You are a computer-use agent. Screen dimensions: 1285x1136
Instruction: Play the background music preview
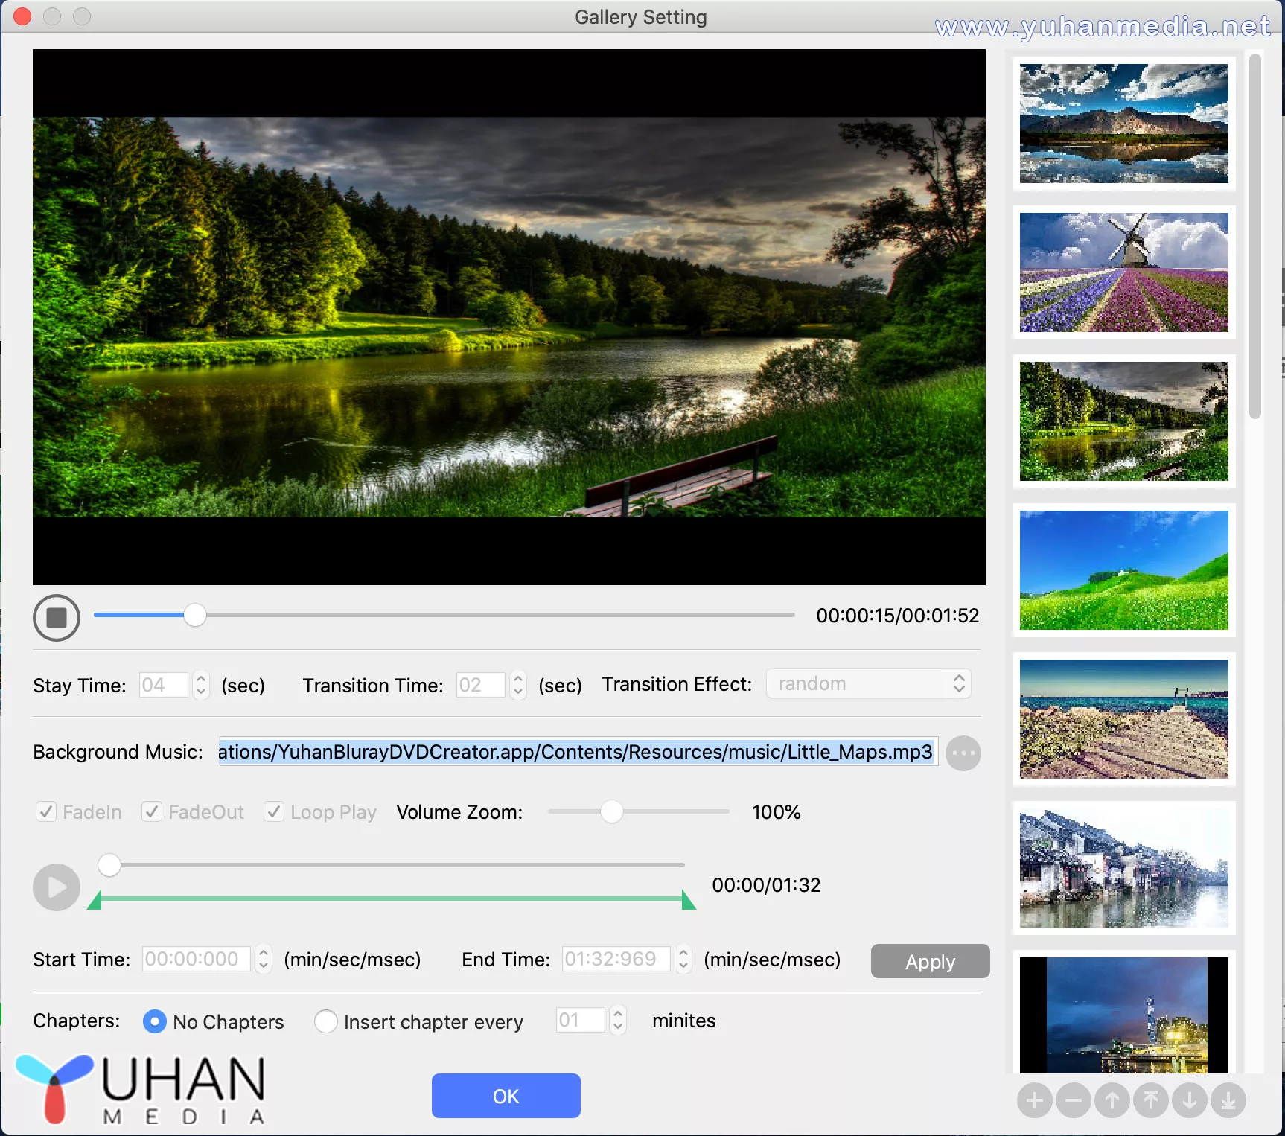(55, 886)
